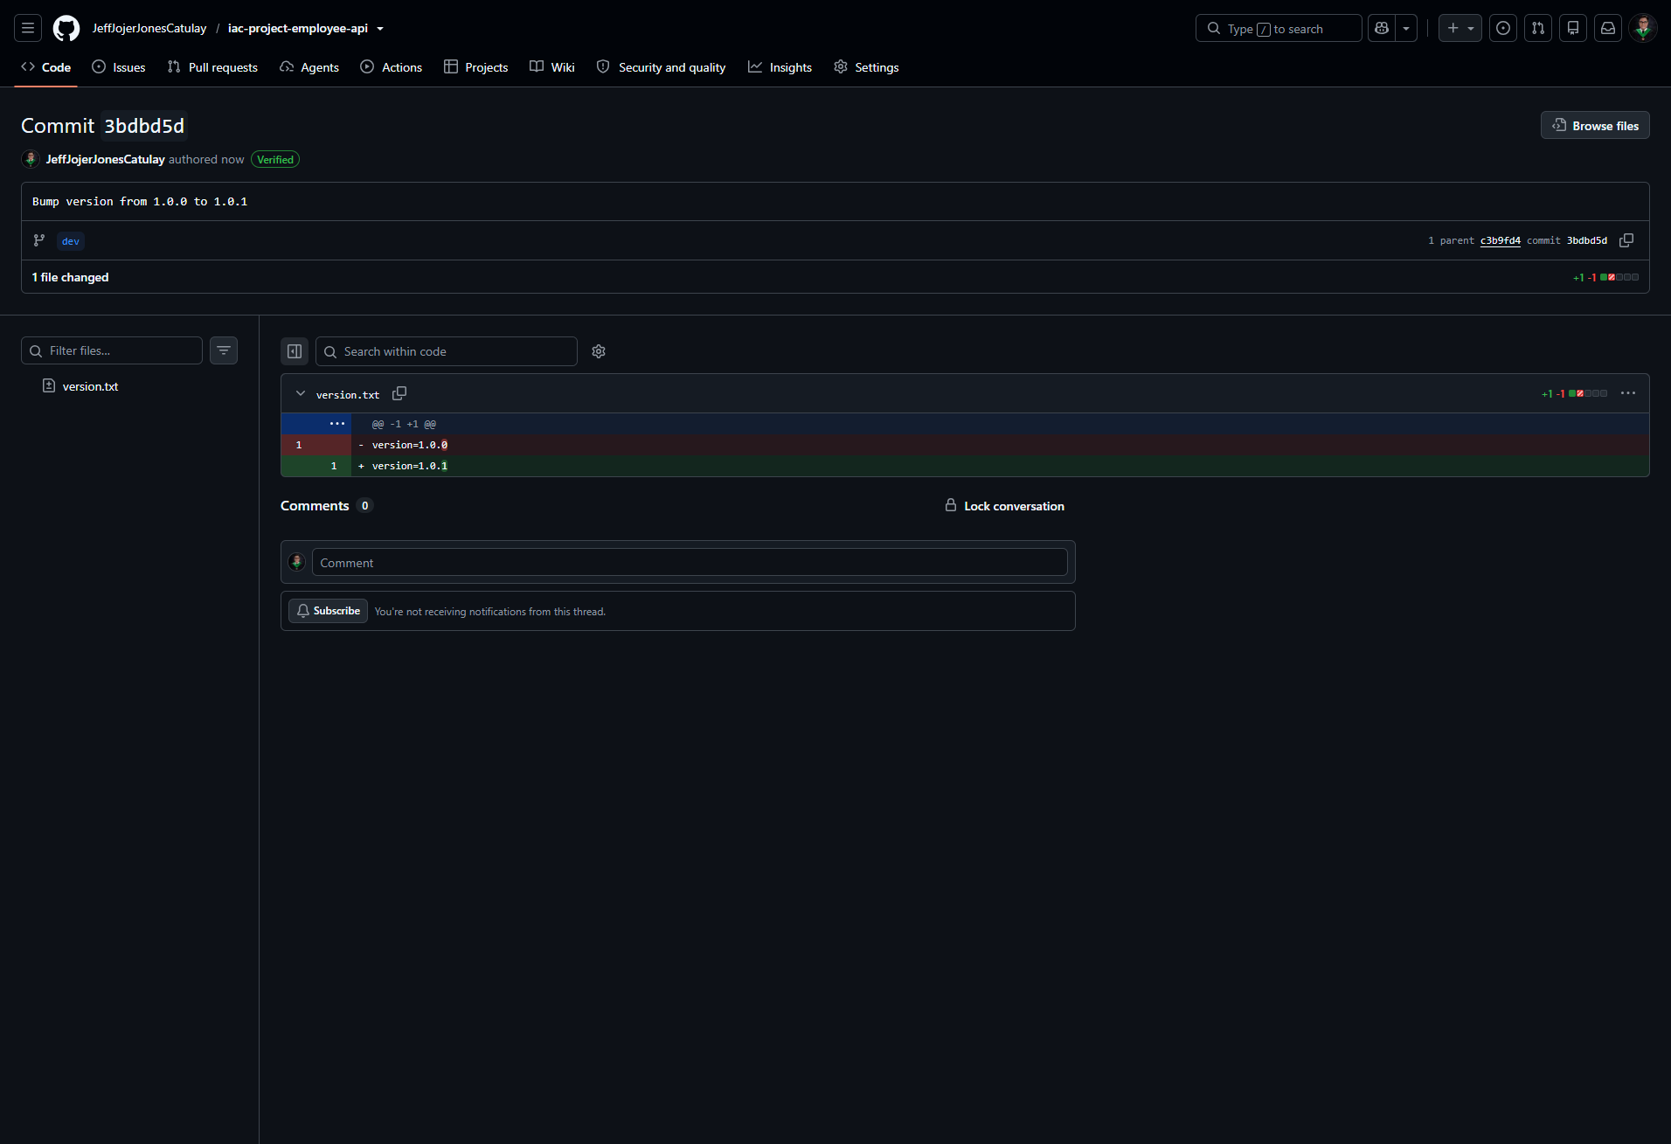The width and height of the screenshot is (1671, 1144).
Task: Open notifications inbox icon
Action: pos(1608,28)
